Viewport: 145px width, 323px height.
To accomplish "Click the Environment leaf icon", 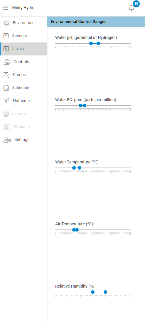I will [x=6, y=23].
